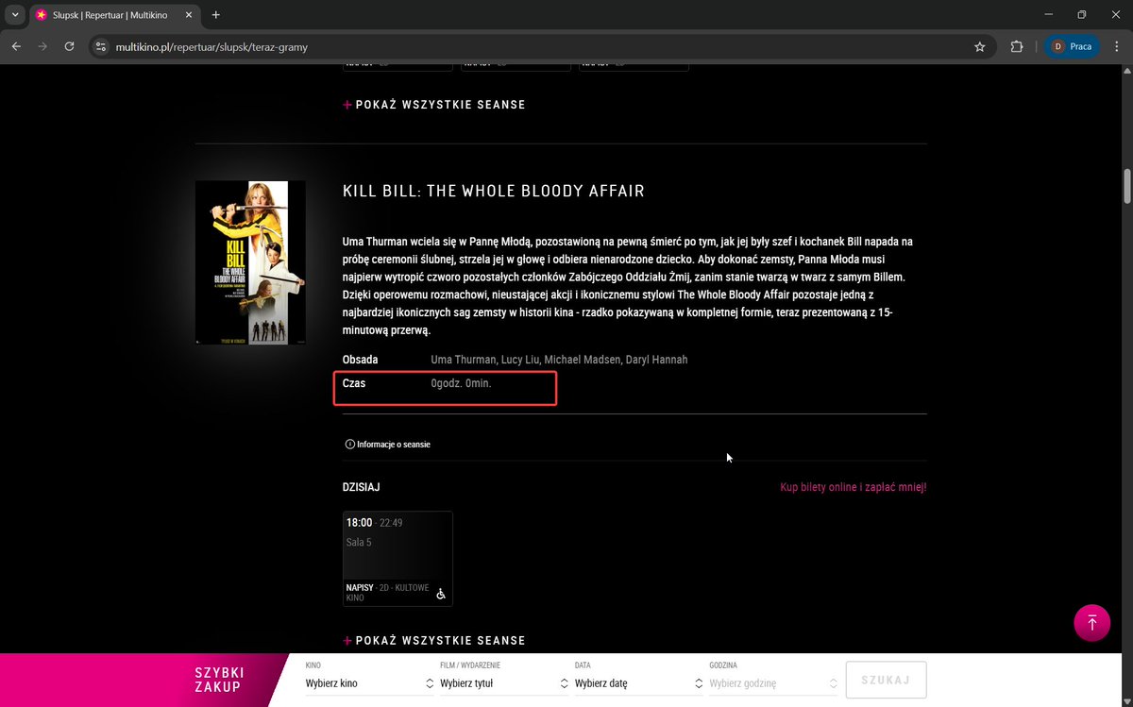Screen dimensions: 1133x707
Task: Click the browser Back arrow
Action: [x=16, y=46]
